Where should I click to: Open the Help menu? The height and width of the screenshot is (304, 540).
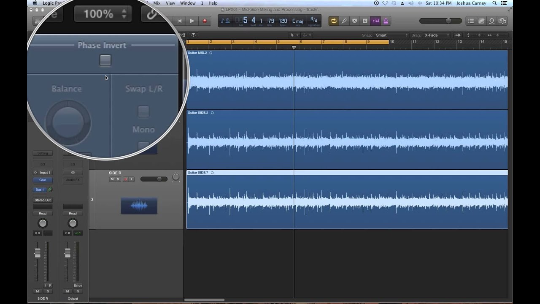click(213, 3)
